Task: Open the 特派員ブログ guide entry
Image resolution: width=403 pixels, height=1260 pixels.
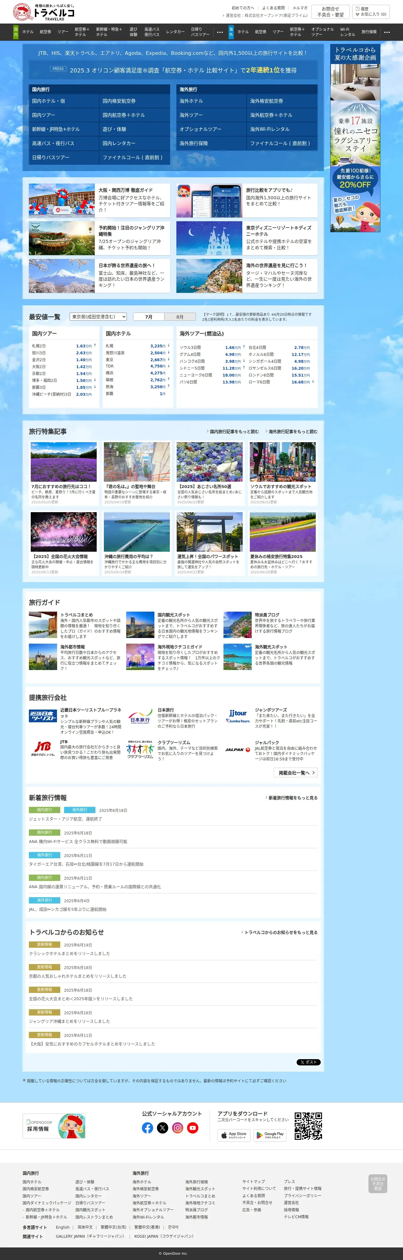Action: coord(270,625)
